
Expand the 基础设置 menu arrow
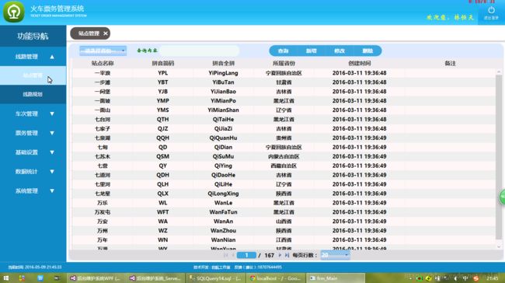click(x=52, y=152)
